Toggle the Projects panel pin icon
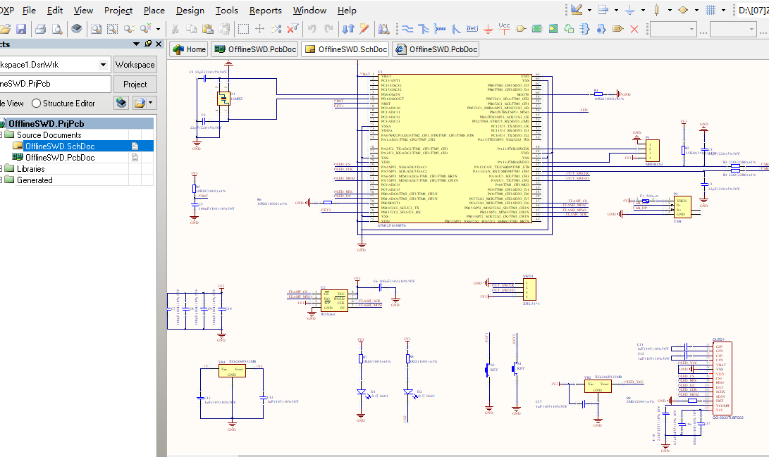769x457 pixels. click(148, 44)
